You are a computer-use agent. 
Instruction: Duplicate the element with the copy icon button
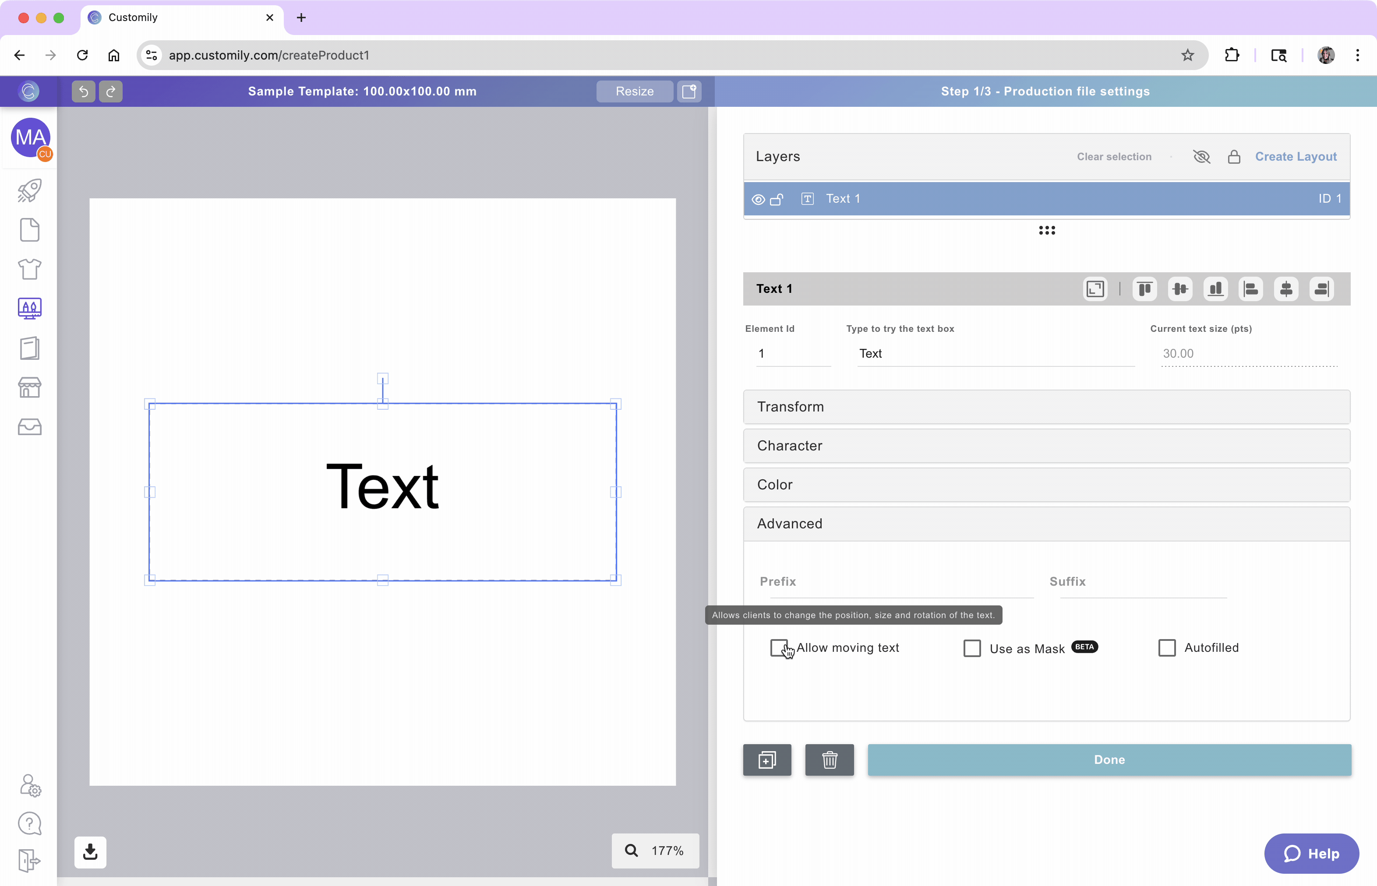(767, 759)
